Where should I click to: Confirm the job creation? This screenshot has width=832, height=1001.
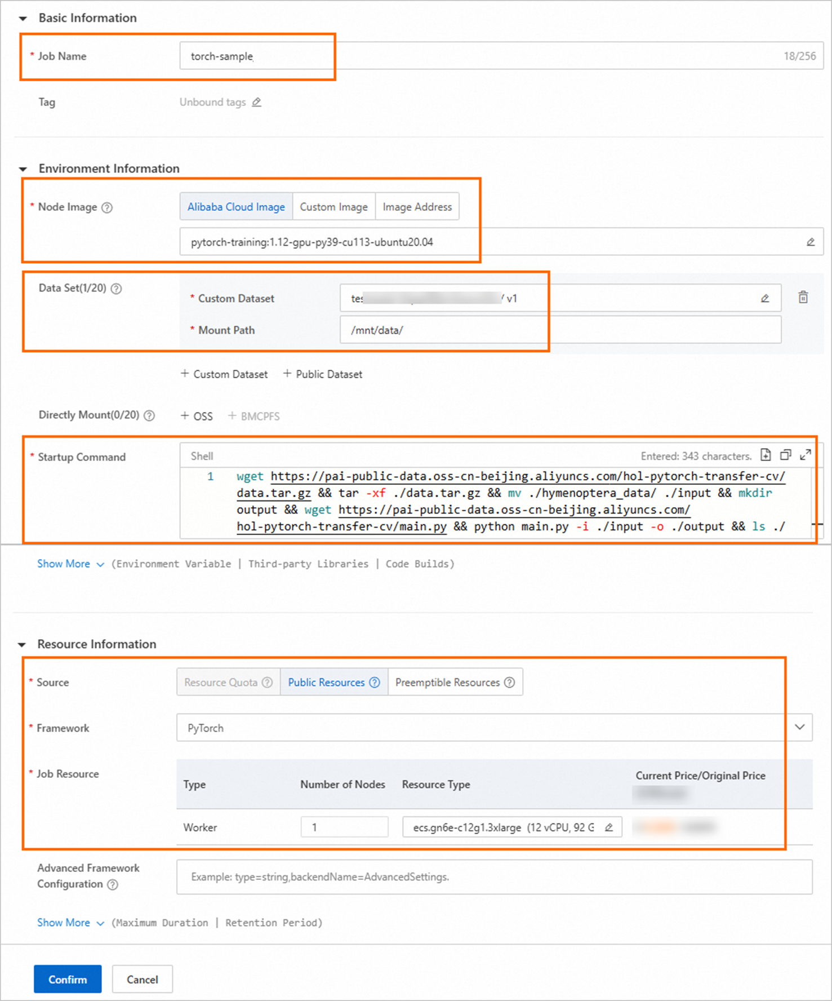[68, 979]
